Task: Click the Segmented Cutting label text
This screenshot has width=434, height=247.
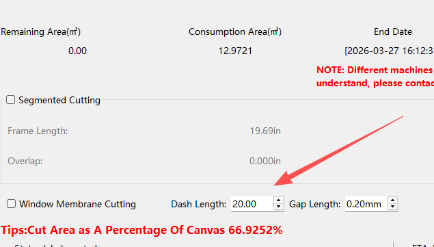Action: tap(59, 100)
